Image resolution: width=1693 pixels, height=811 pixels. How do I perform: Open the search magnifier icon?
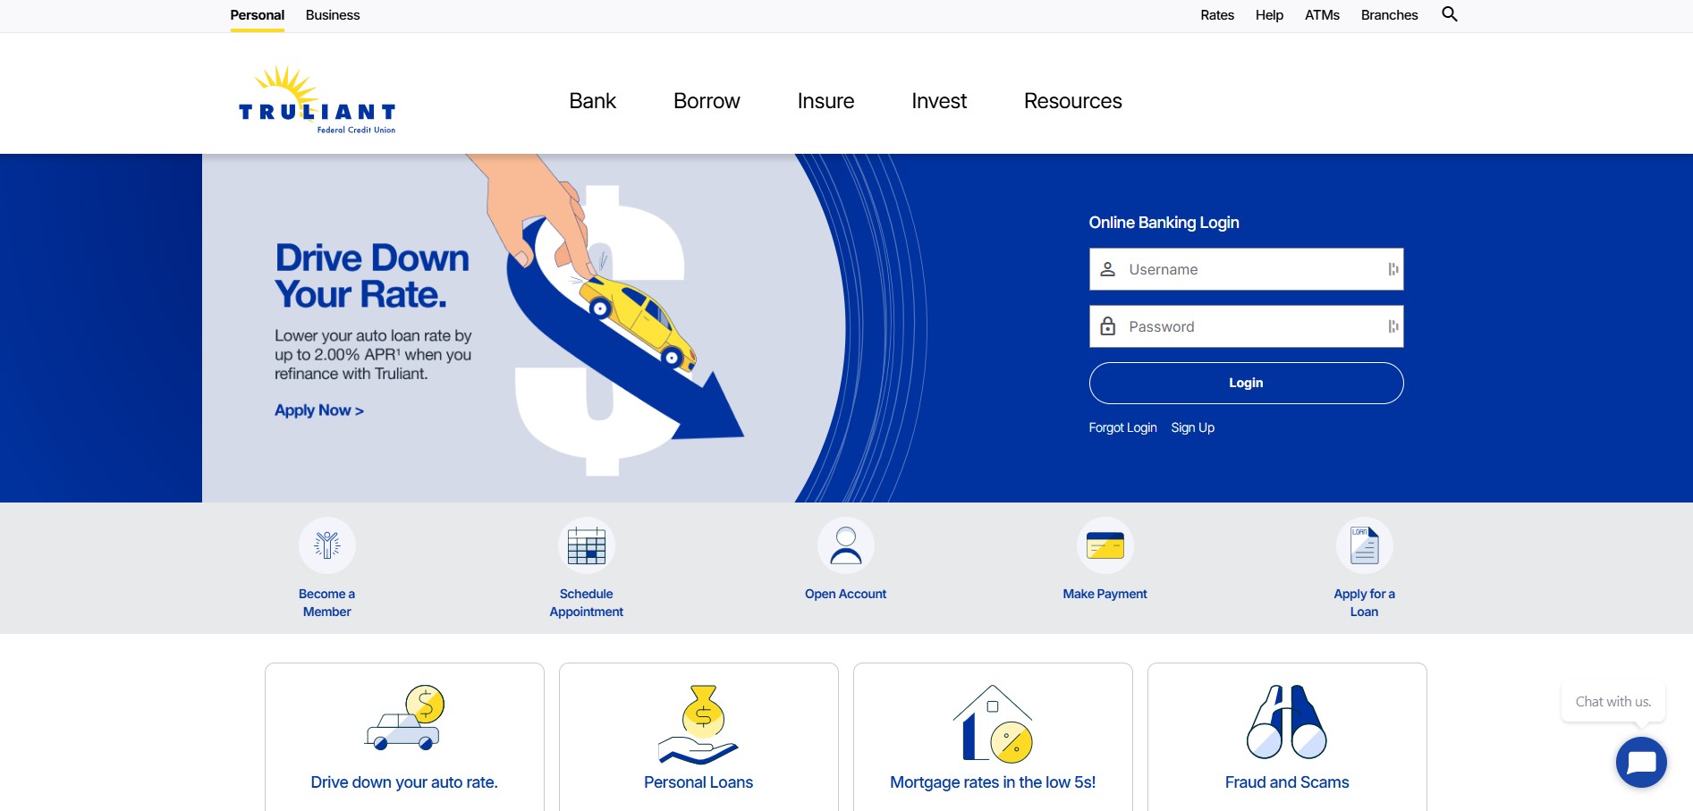tap(1450, 14)
